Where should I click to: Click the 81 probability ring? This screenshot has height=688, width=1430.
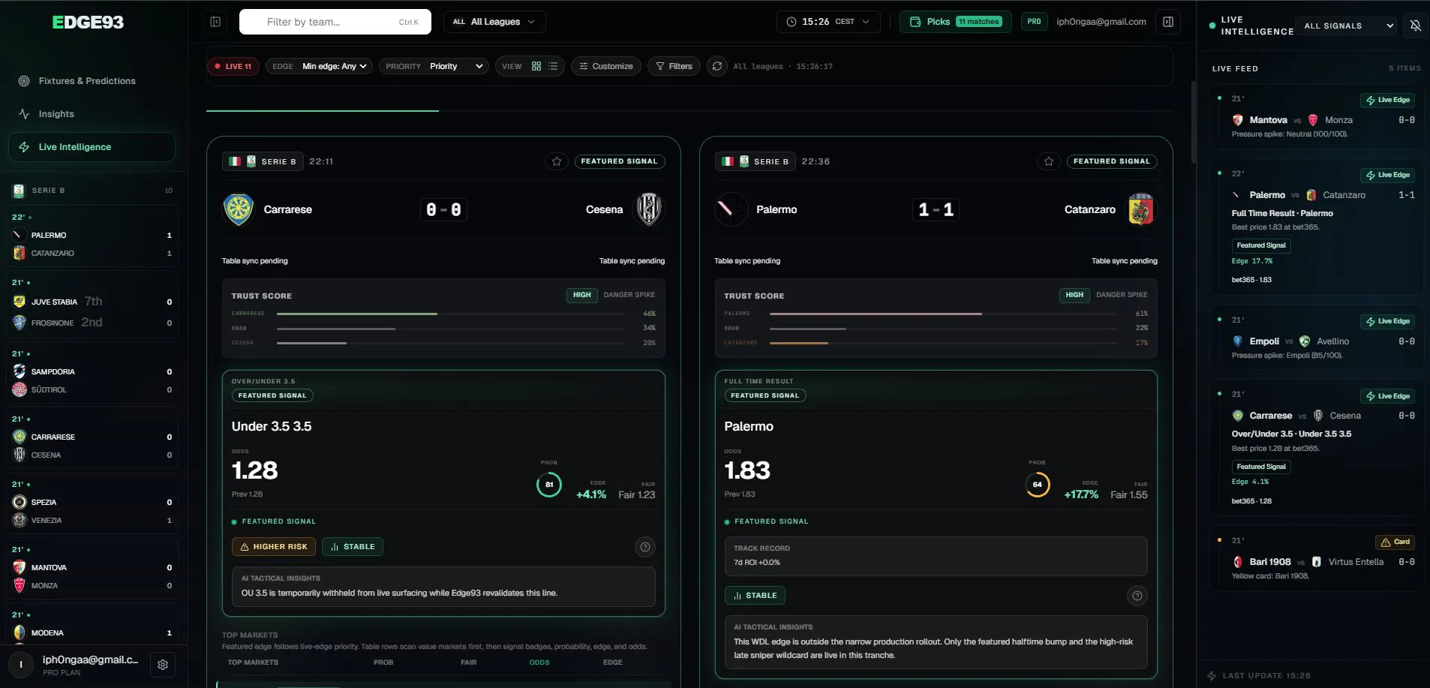tap(549, 485)
